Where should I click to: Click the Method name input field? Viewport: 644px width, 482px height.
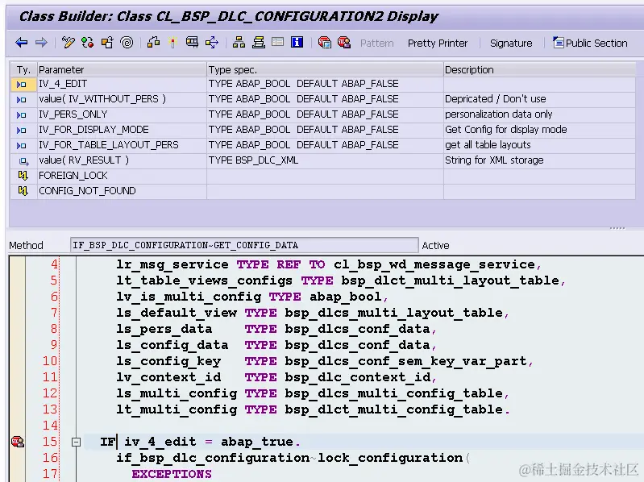point(244,245)
